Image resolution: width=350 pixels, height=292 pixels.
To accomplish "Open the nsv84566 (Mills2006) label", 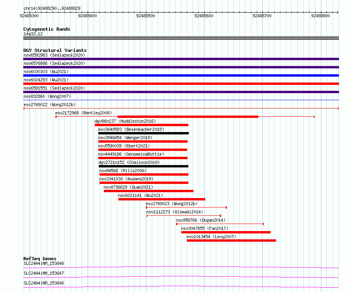I will (123, 171).
